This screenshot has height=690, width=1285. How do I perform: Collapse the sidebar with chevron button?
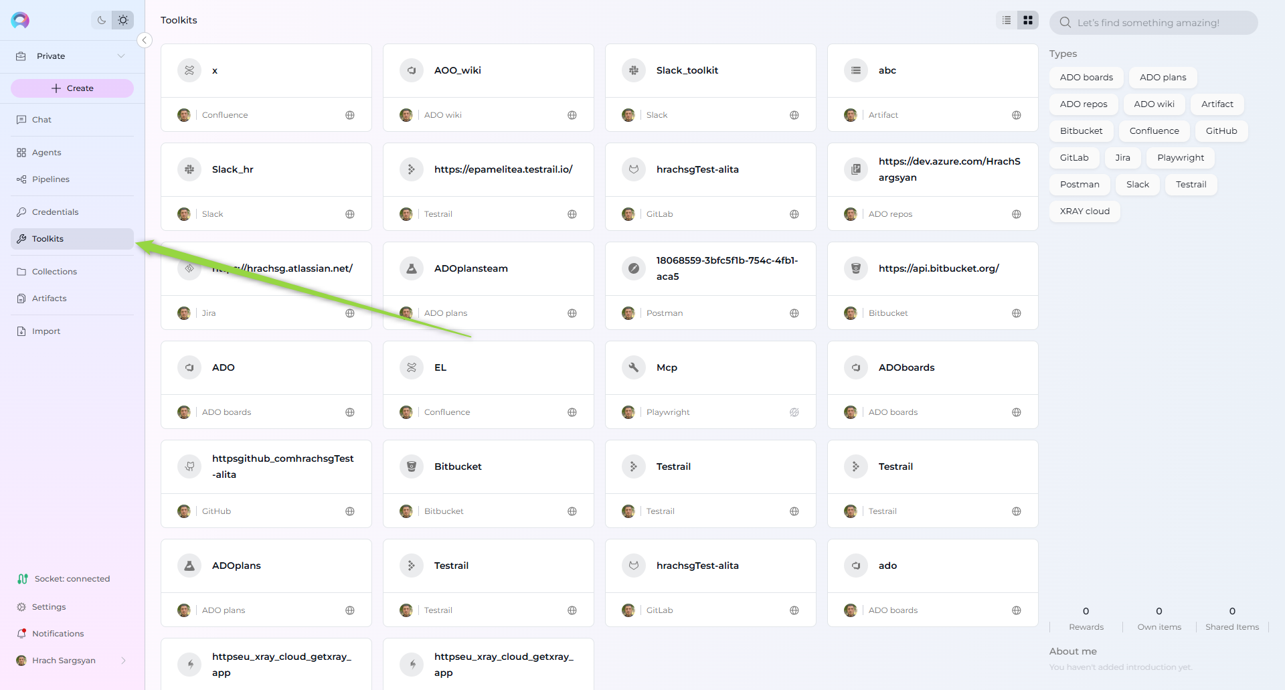pos(144,40)
